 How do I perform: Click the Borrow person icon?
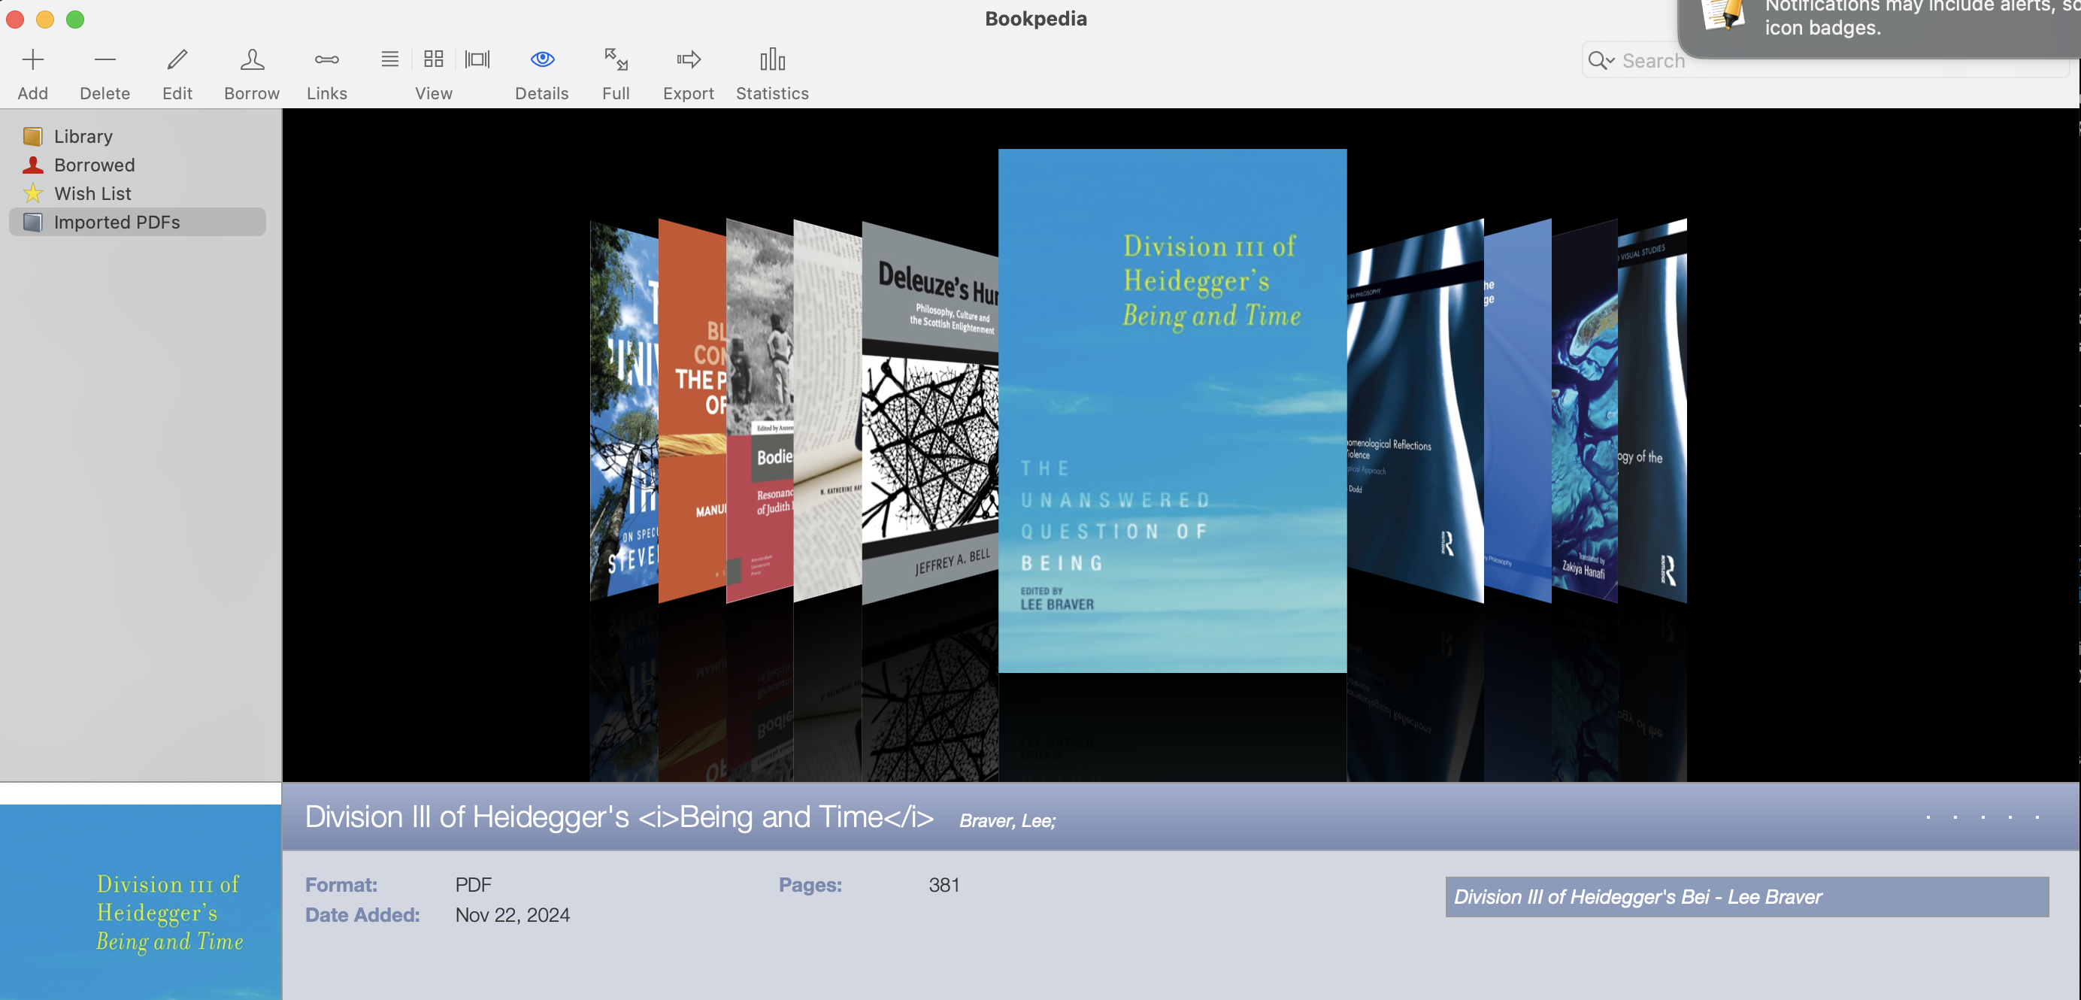coord(251,59)
